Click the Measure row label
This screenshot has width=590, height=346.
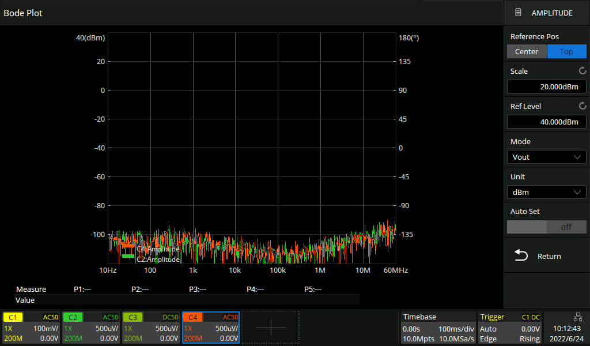(x=31, y=289)
